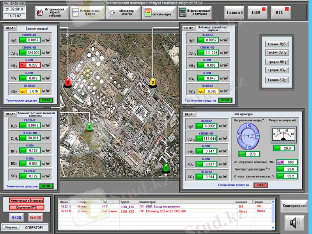This screenshot has height=234, width=312.
Task: Select green station marker 1 on map
Action: (166, 168)
